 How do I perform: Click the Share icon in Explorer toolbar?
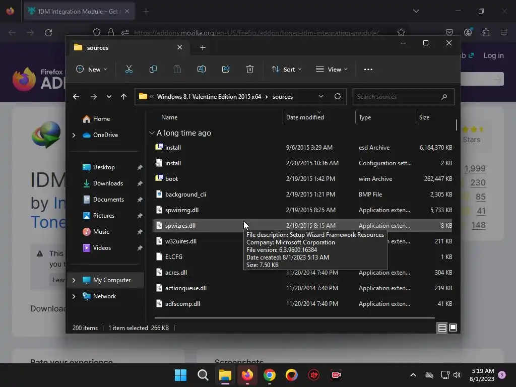tap(226, 69)
